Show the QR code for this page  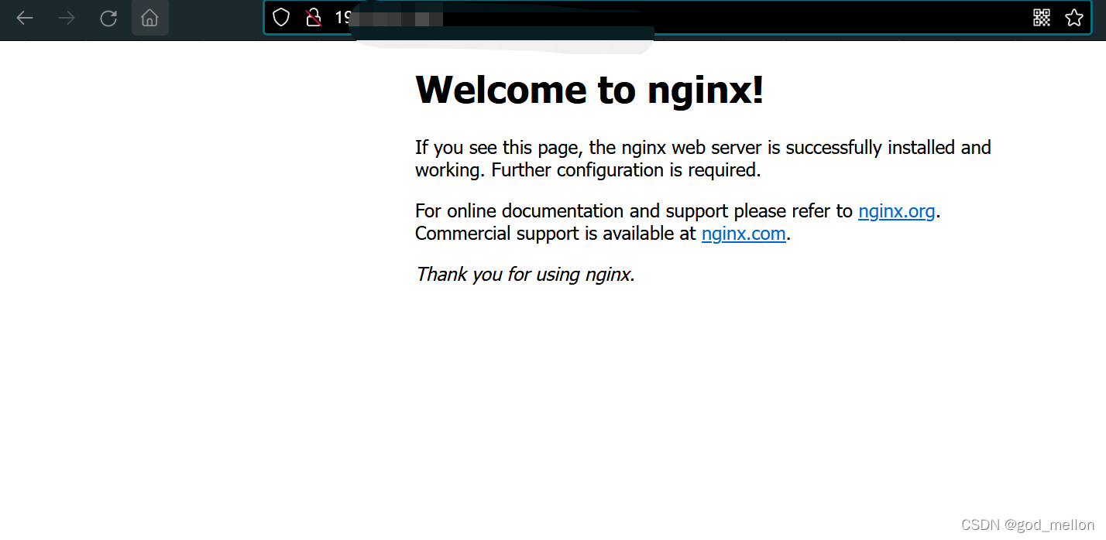[1042, 18]
